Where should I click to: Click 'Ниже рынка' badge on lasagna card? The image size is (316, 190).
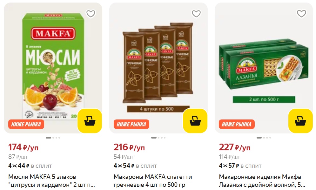237,124
